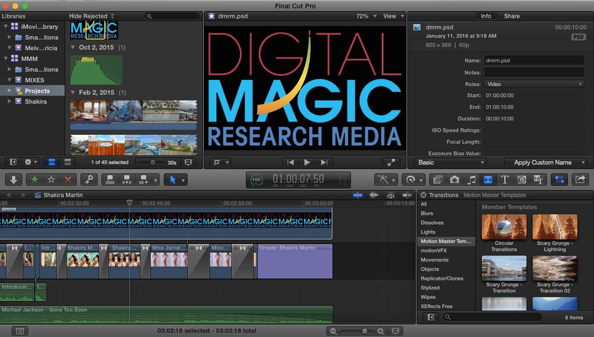This screenshot has height=337, width=594.
Task: Adjust the browser clip duration slider
Action: (153, 162)
